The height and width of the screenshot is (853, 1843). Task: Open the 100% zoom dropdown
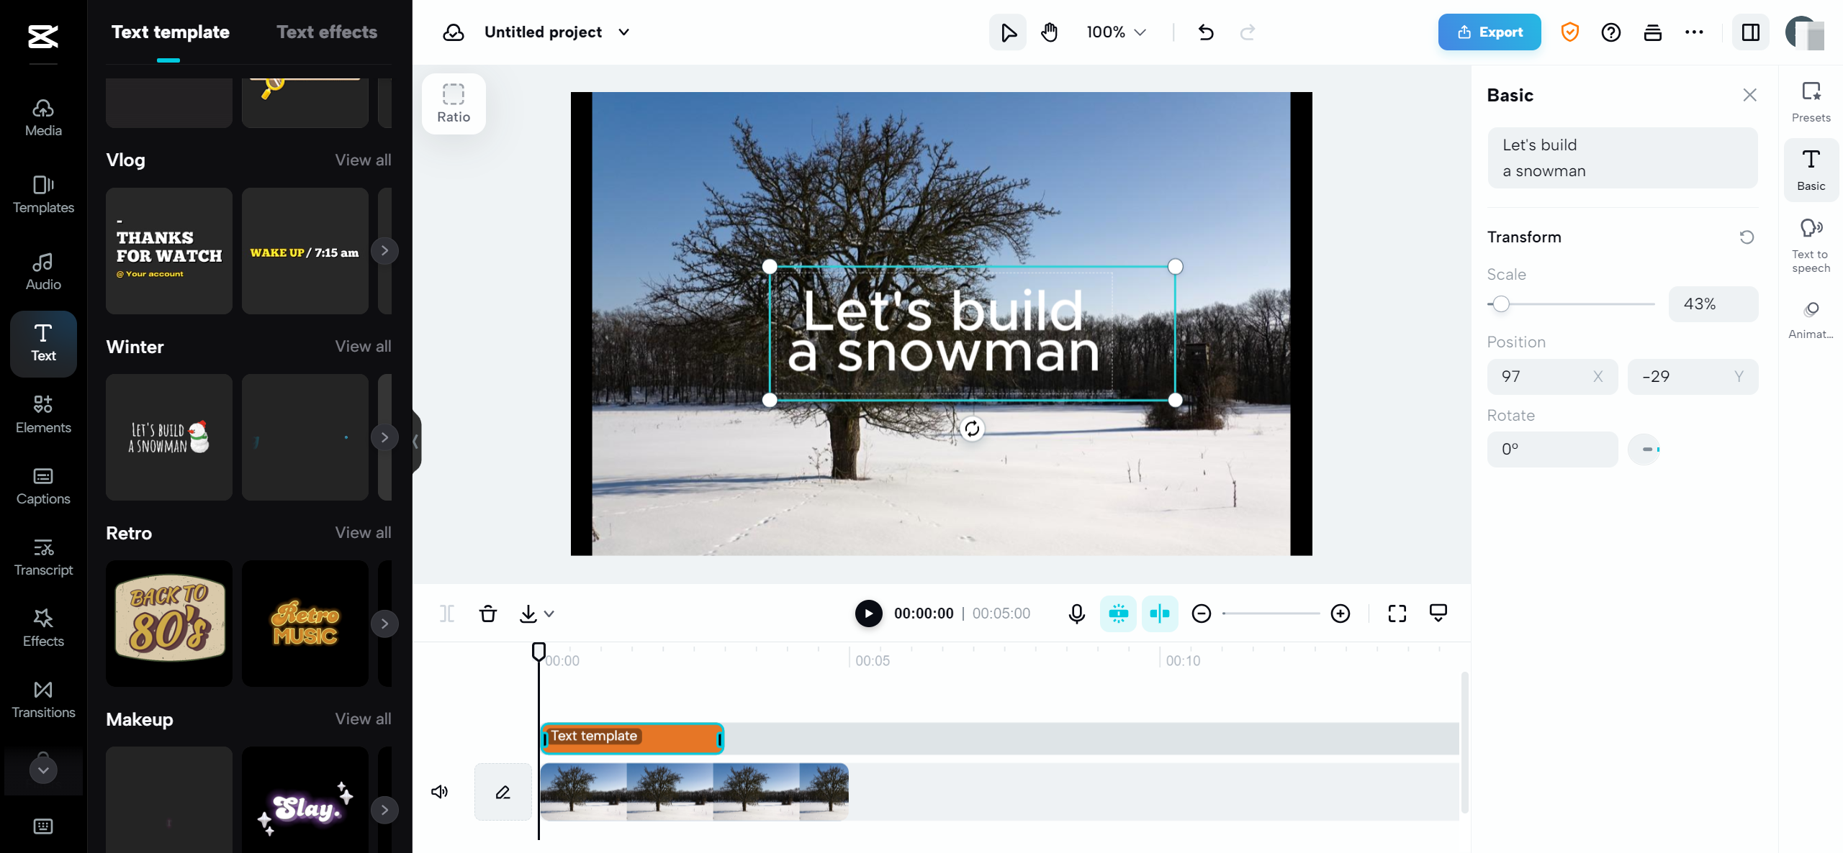pos(1116,32)
